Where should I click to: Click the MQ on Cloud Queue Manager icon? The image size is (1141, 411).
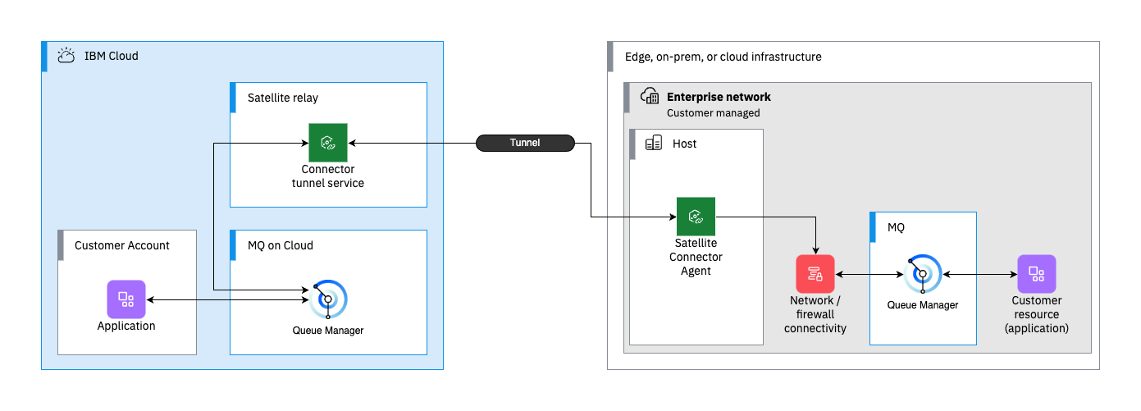point(328,301)
